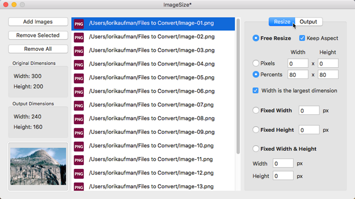Select the Image-06.png file path
This screenshot has height=199, width=355.
point(152,91)
